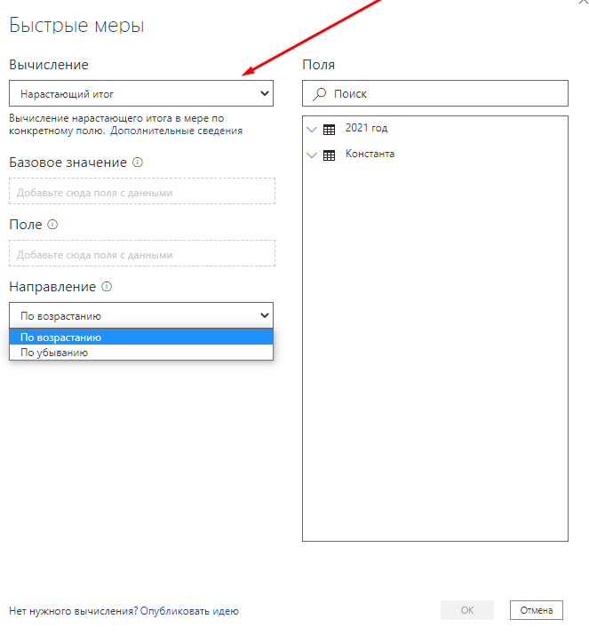Close the Быстрые меры dialog
This screenshot has height=635, width=589.
[584, 2]
